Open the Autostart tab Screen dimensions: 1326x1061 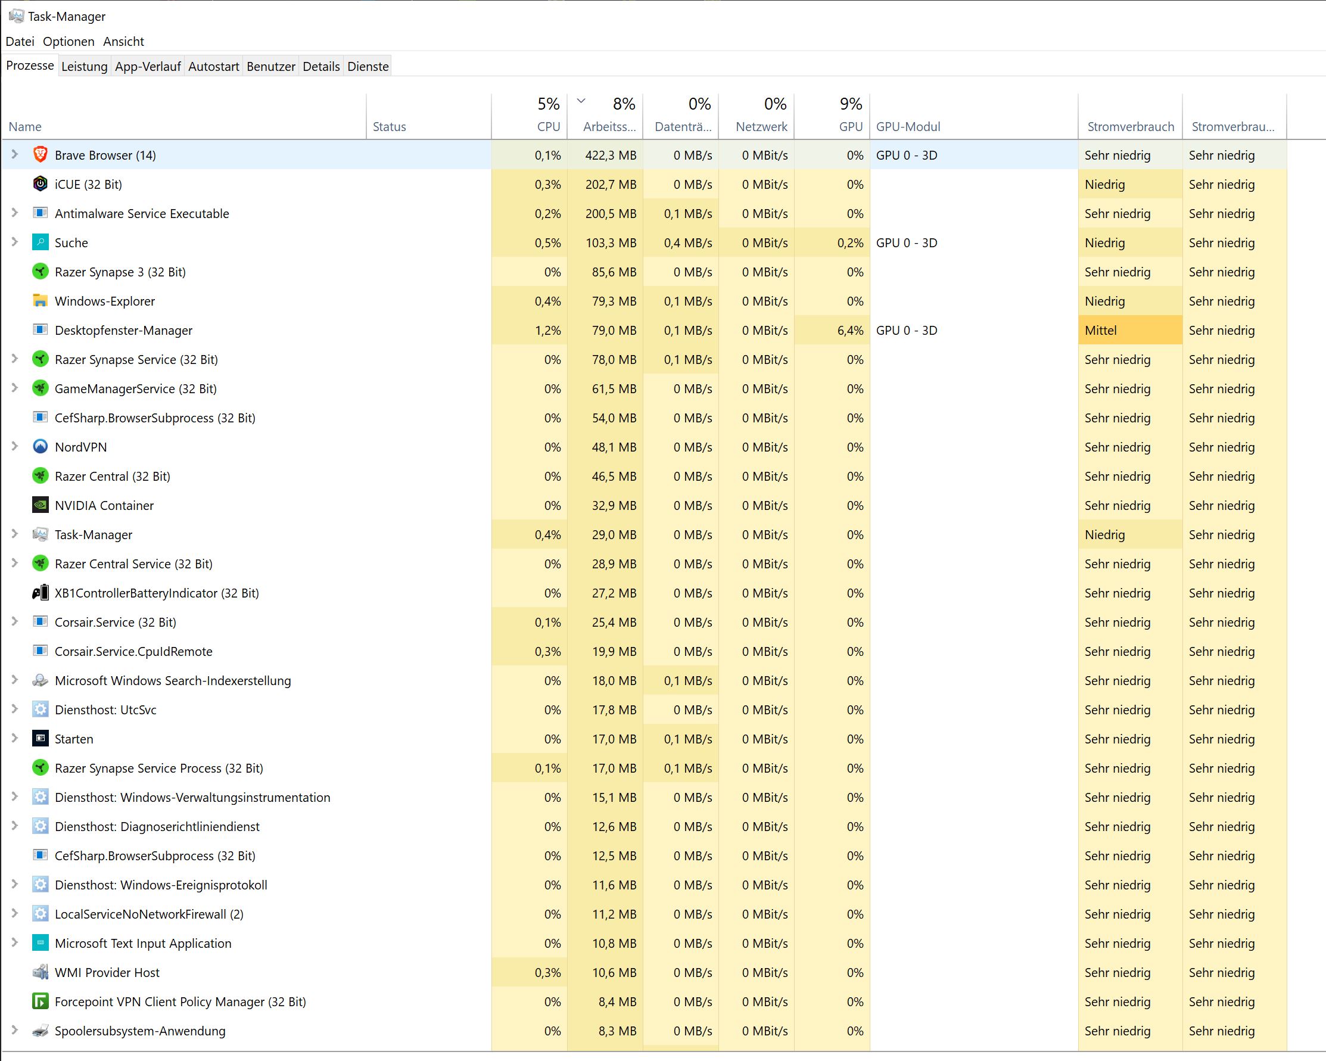pyautogui.click(x=213, y=67)
